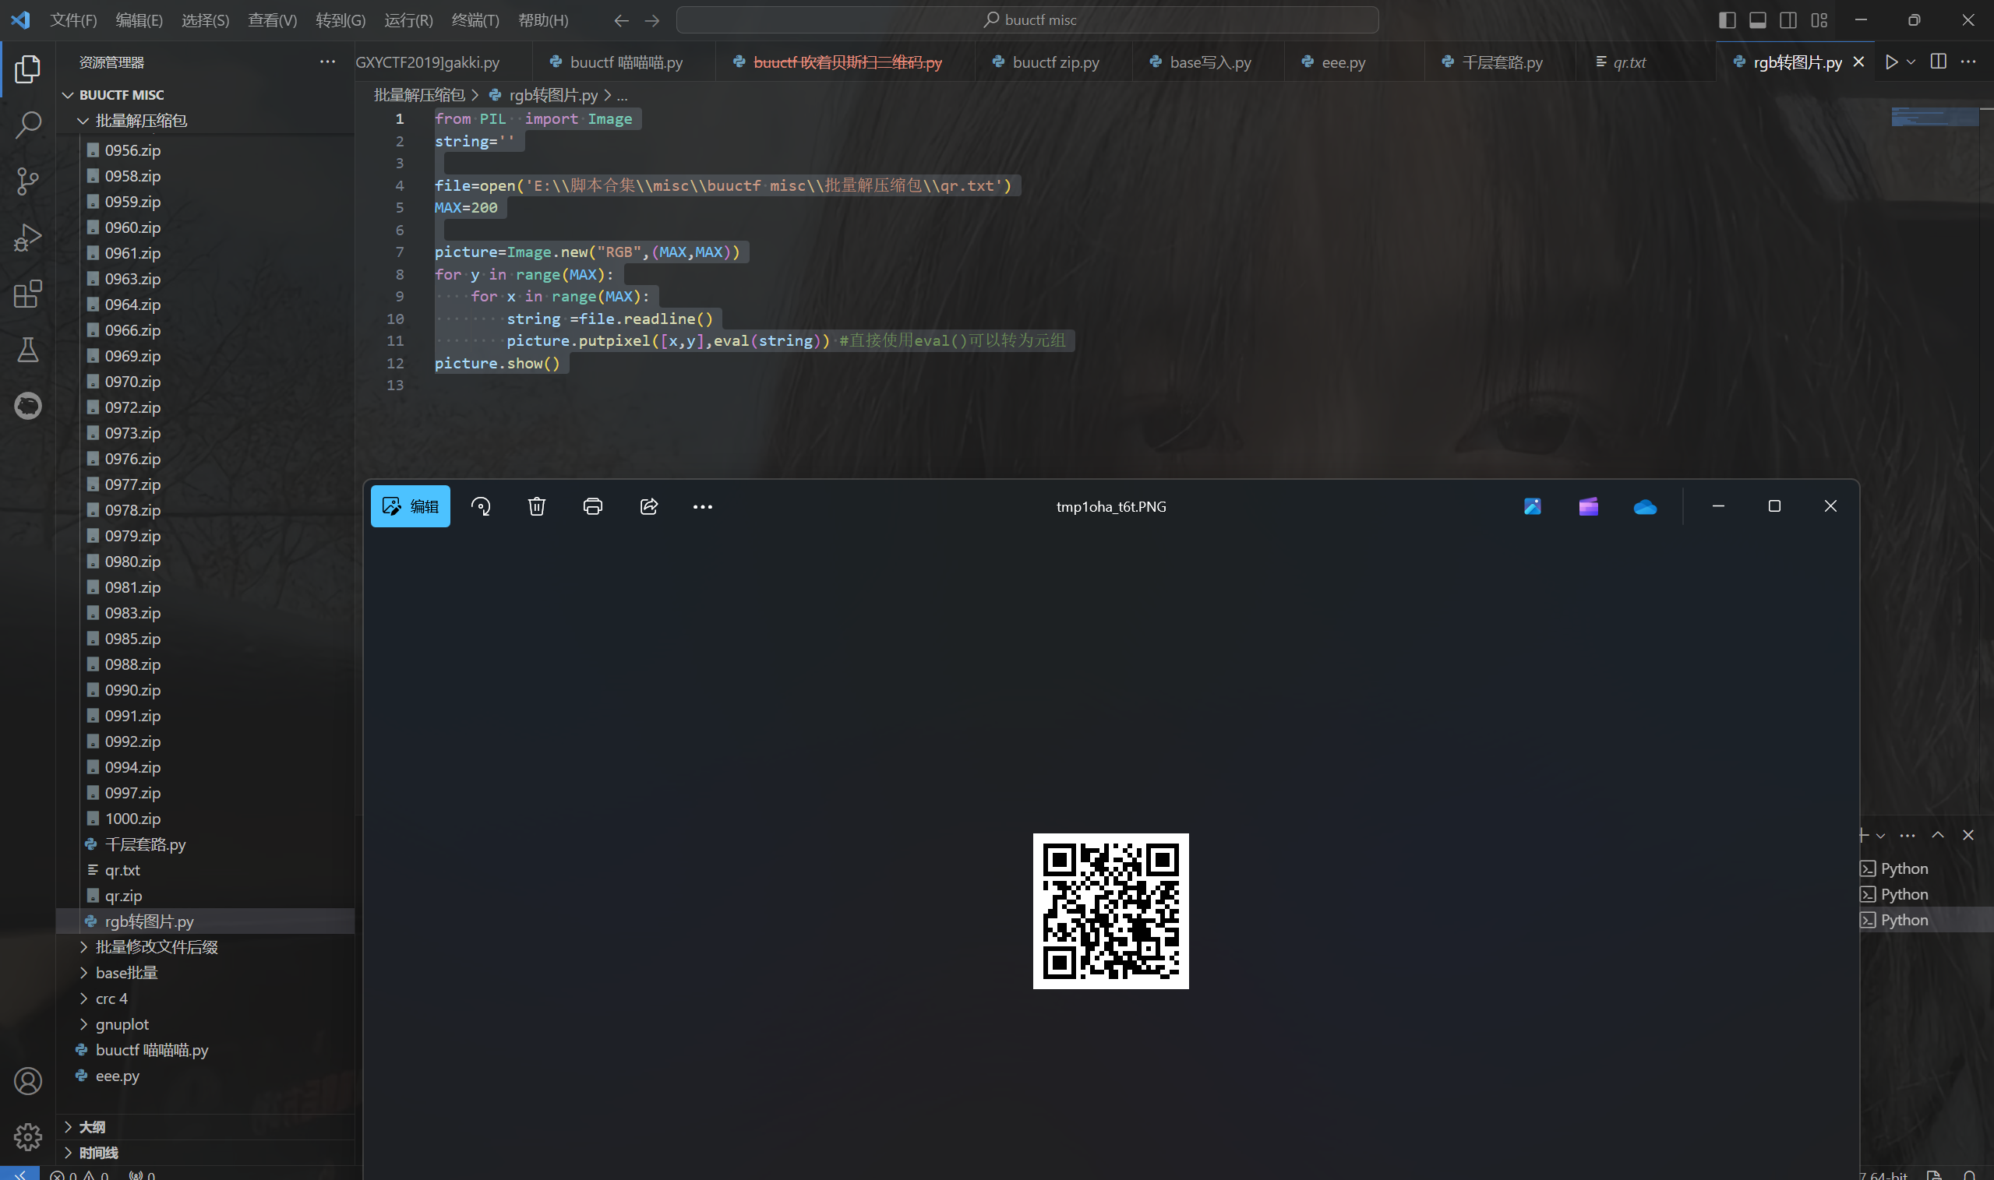Run Python file with play button
The height and width of the screenshot is (1180, 1994).
click(1891, 62)
